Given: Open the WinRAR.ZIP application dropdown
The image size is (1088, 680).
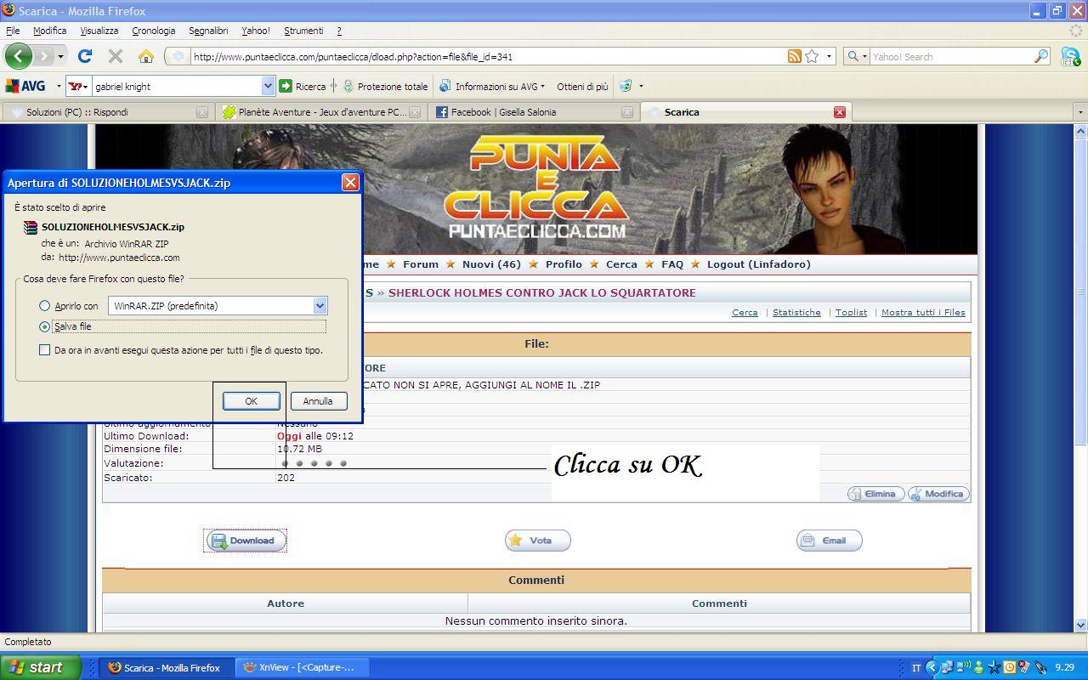Looking at the screenshot, I should click(320, 306).
